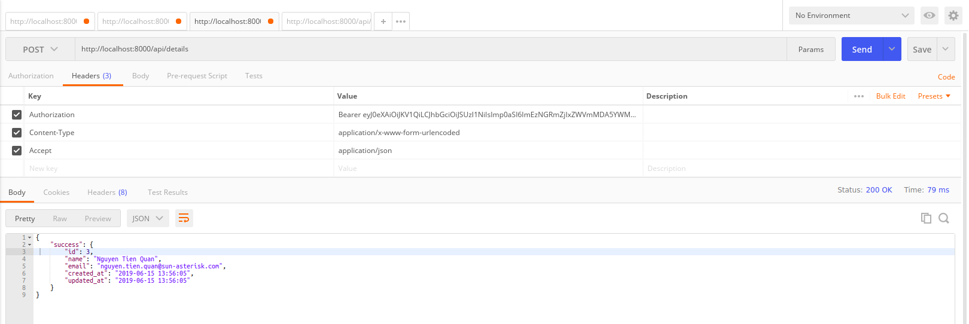The width and height of the screenshot is (969, 324).
Task: Open the tab options ellipsis menu
Action: point(401,22)
